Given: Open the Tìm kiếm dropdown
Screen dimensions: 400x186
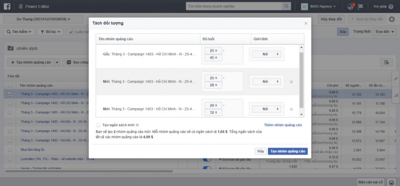Looking at the screenshot, I should 18,32.
